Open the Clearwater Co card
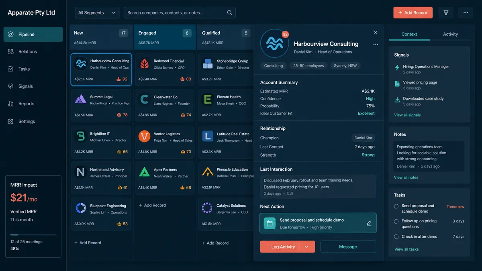 click(x=164, y=106)
